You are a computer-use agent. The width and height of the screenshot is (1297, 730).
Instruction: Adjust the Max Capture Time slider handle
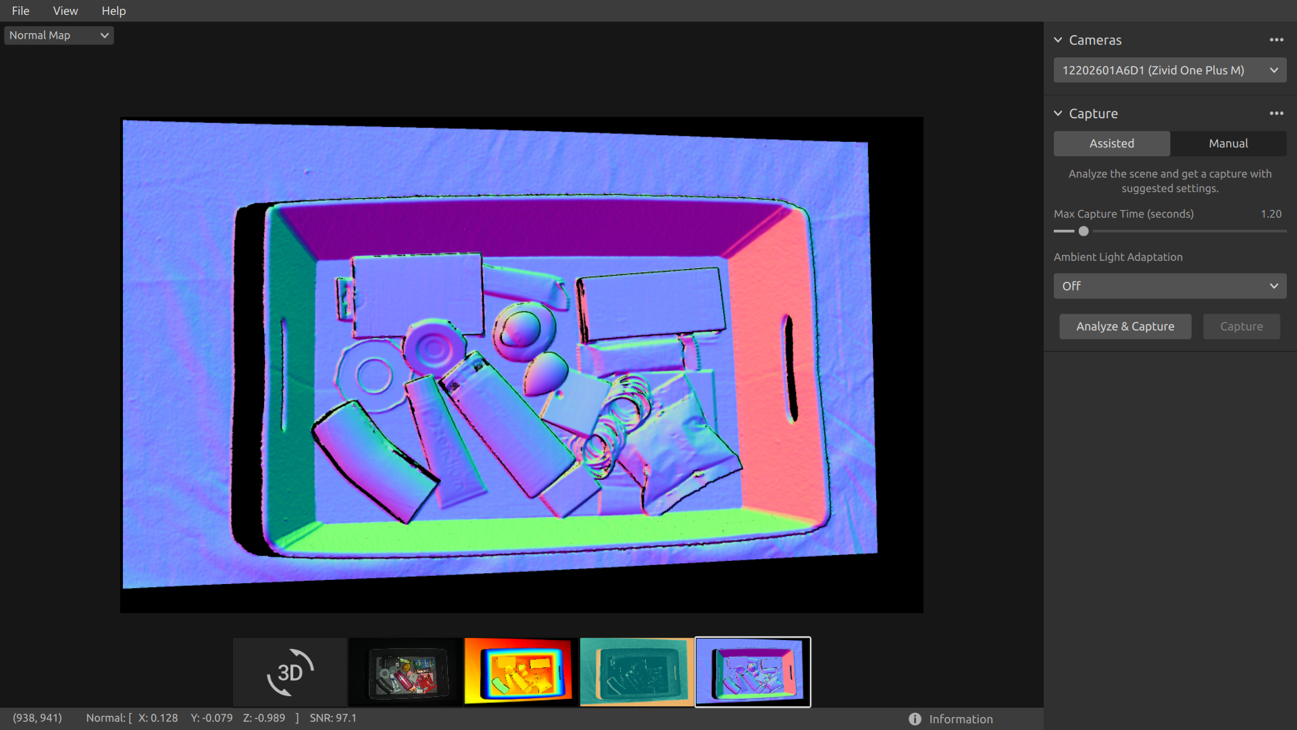click(x=1084, y=231)
